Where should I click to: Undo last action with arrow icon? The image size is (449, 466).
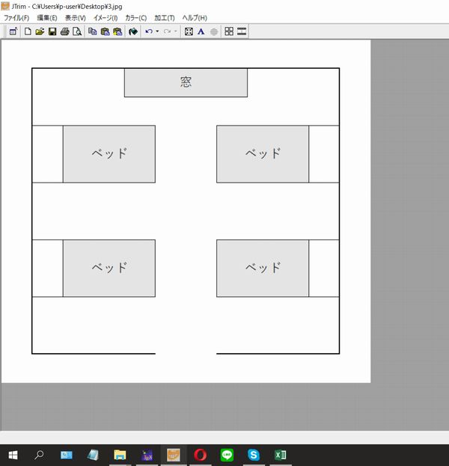point(149,31)
